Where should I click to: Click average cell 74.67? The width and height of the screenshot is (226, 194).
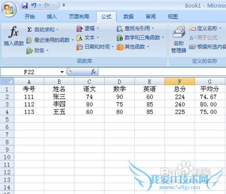[x=210, y=96]
